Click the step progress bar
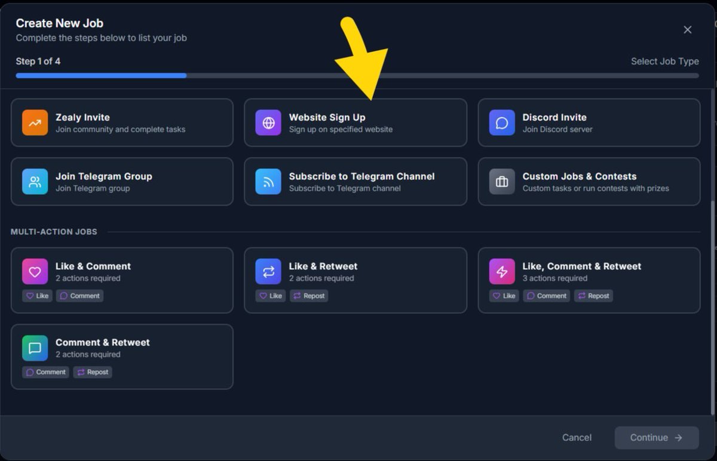The width and height of the screenshot is (717, 461). coord(357,76)
